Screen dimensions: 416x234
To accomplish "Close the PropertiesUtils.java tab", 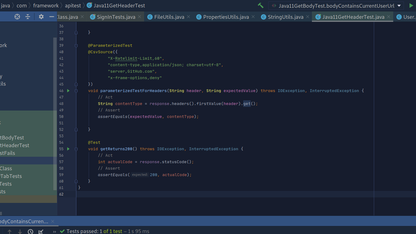I will pyautogui.click(x=253, y=17).
